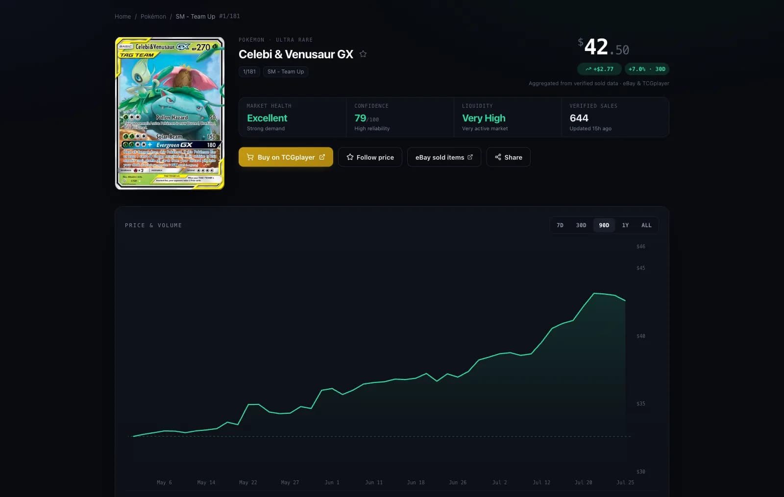Click the +7.0% · 30D badge
Viewport: 784px width, 497px height.
pos(647,69)
